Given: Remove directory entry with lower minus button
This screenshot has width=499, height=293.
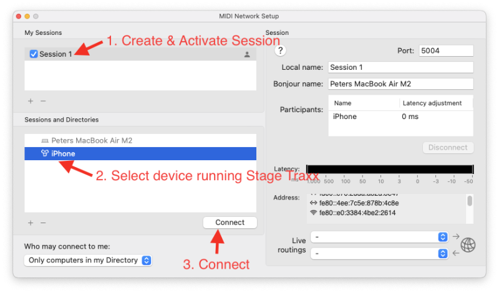Looking at the screenshot, I should coord(43,223).
